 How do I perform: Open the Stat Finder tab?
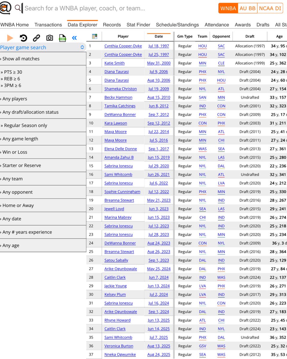[x=138, y=25]
